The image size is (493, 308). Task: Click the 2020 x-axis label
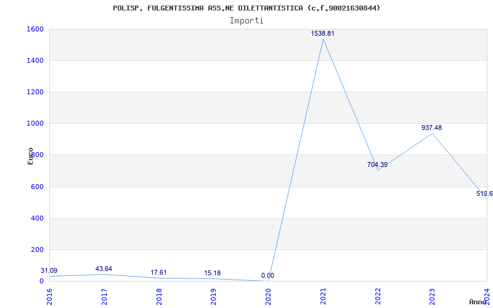[268, 297]
